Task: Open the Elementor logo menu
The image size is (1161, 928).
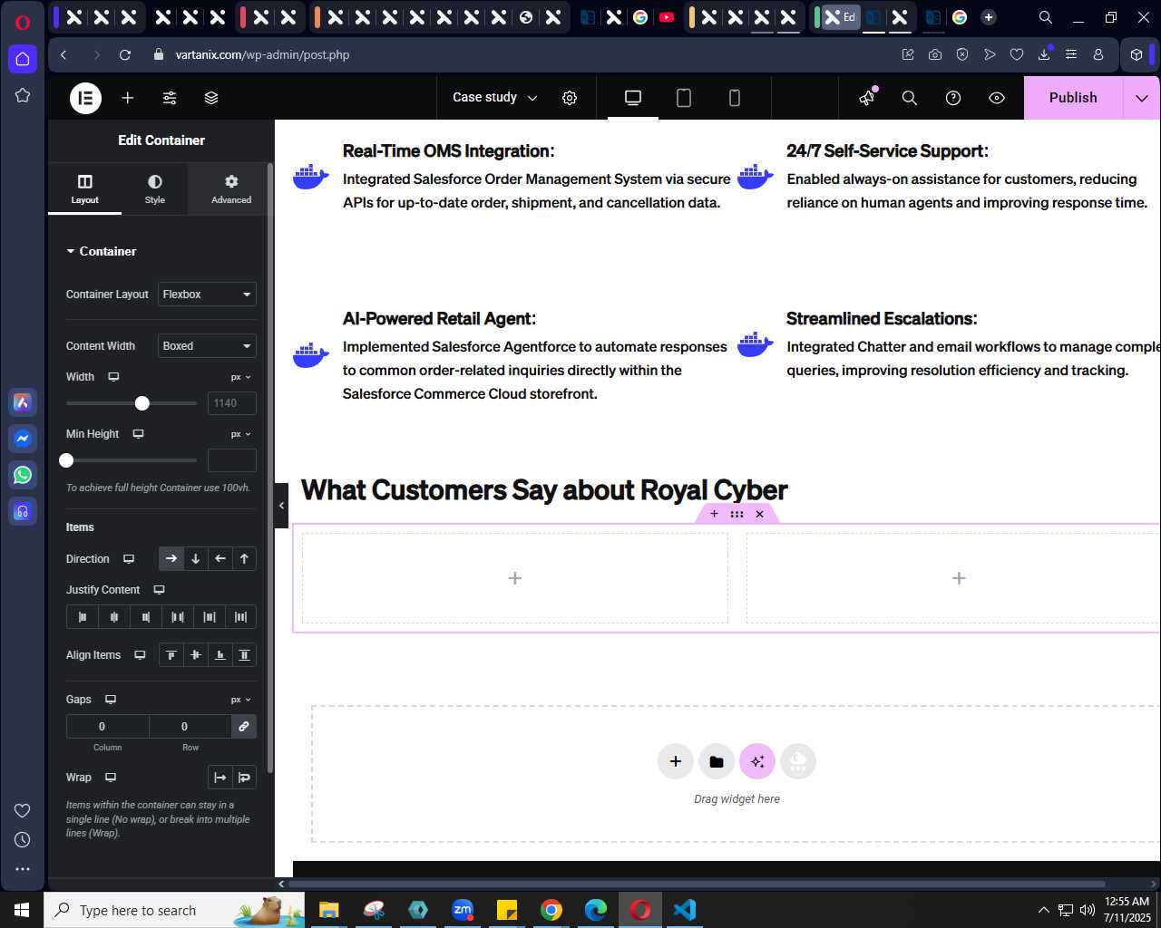Action: [x=86, y=98]
